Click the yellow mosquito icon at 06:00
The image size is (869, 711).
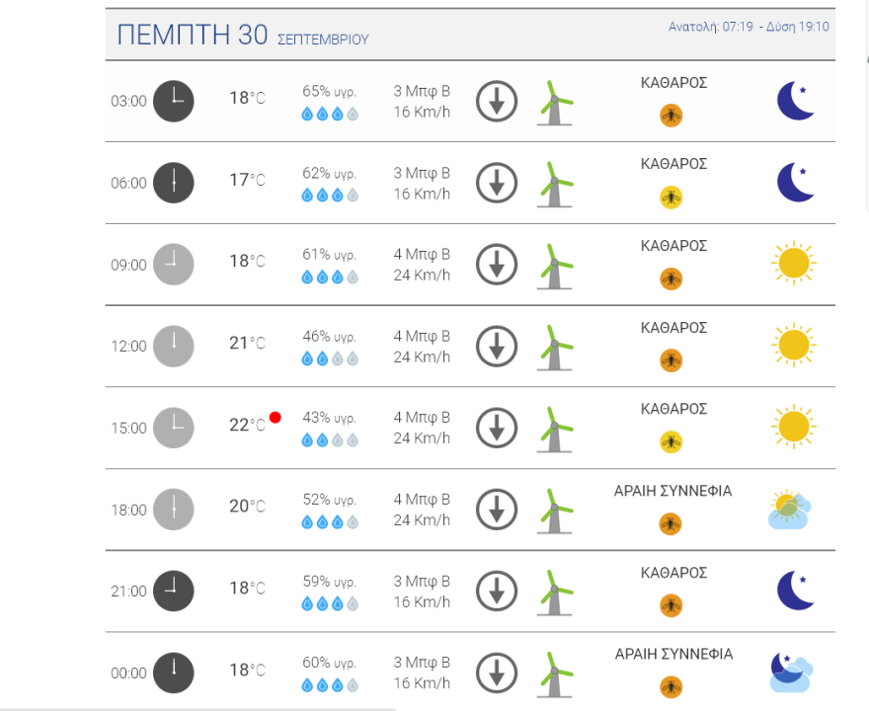click(x=671, y=197)
